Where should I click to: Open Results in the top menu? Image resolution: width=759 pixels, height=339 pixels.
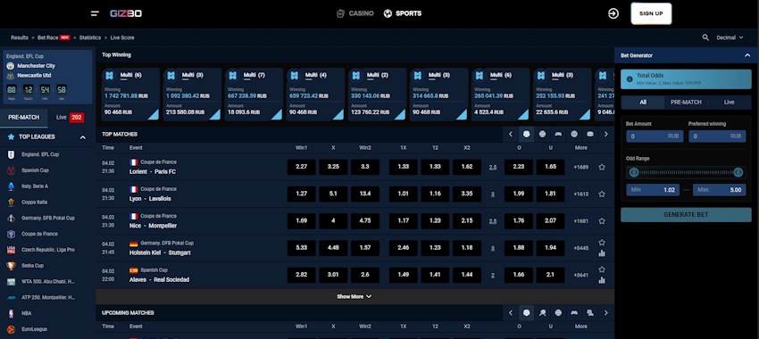pos(20,37)
